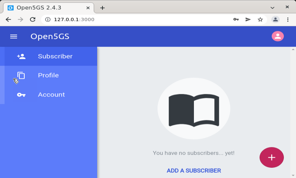Screen dimensions: 296x178
Task: Open a new browser tab
Action: (x=102, y=8)
